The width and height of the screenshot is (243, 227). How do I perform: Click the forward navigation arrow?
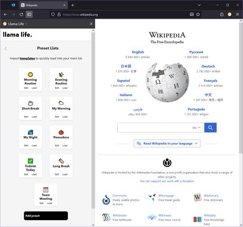click(14, 14)
